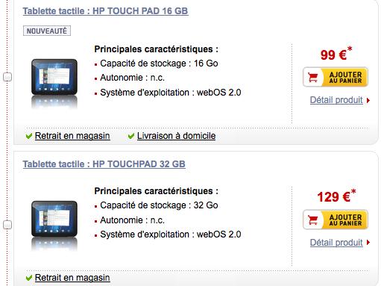Click Retrait en magasin under the 32 GB tablet
The image size is (381, 286).
[x=72, y=278]
